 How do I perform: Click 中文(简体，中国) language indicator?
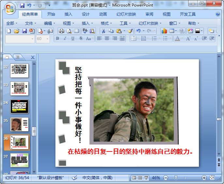[x=97, y=178]
